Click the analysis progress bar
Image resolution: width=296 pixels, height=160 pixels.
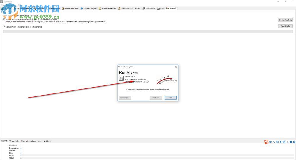(x=148, y=32)
